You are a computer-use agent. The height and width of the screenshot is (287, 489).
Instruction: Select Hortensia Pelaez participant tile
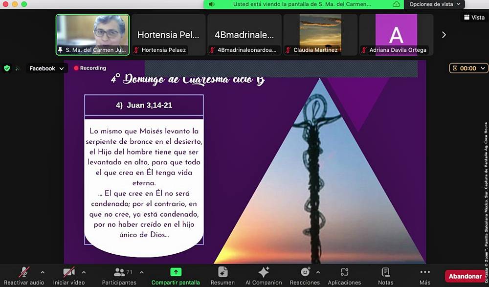click(168, 35)
